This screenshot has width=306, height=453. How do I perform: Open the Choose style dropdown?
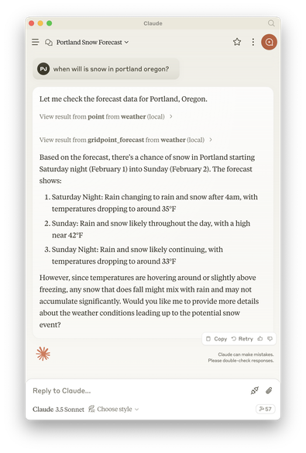tap(114, 409)
